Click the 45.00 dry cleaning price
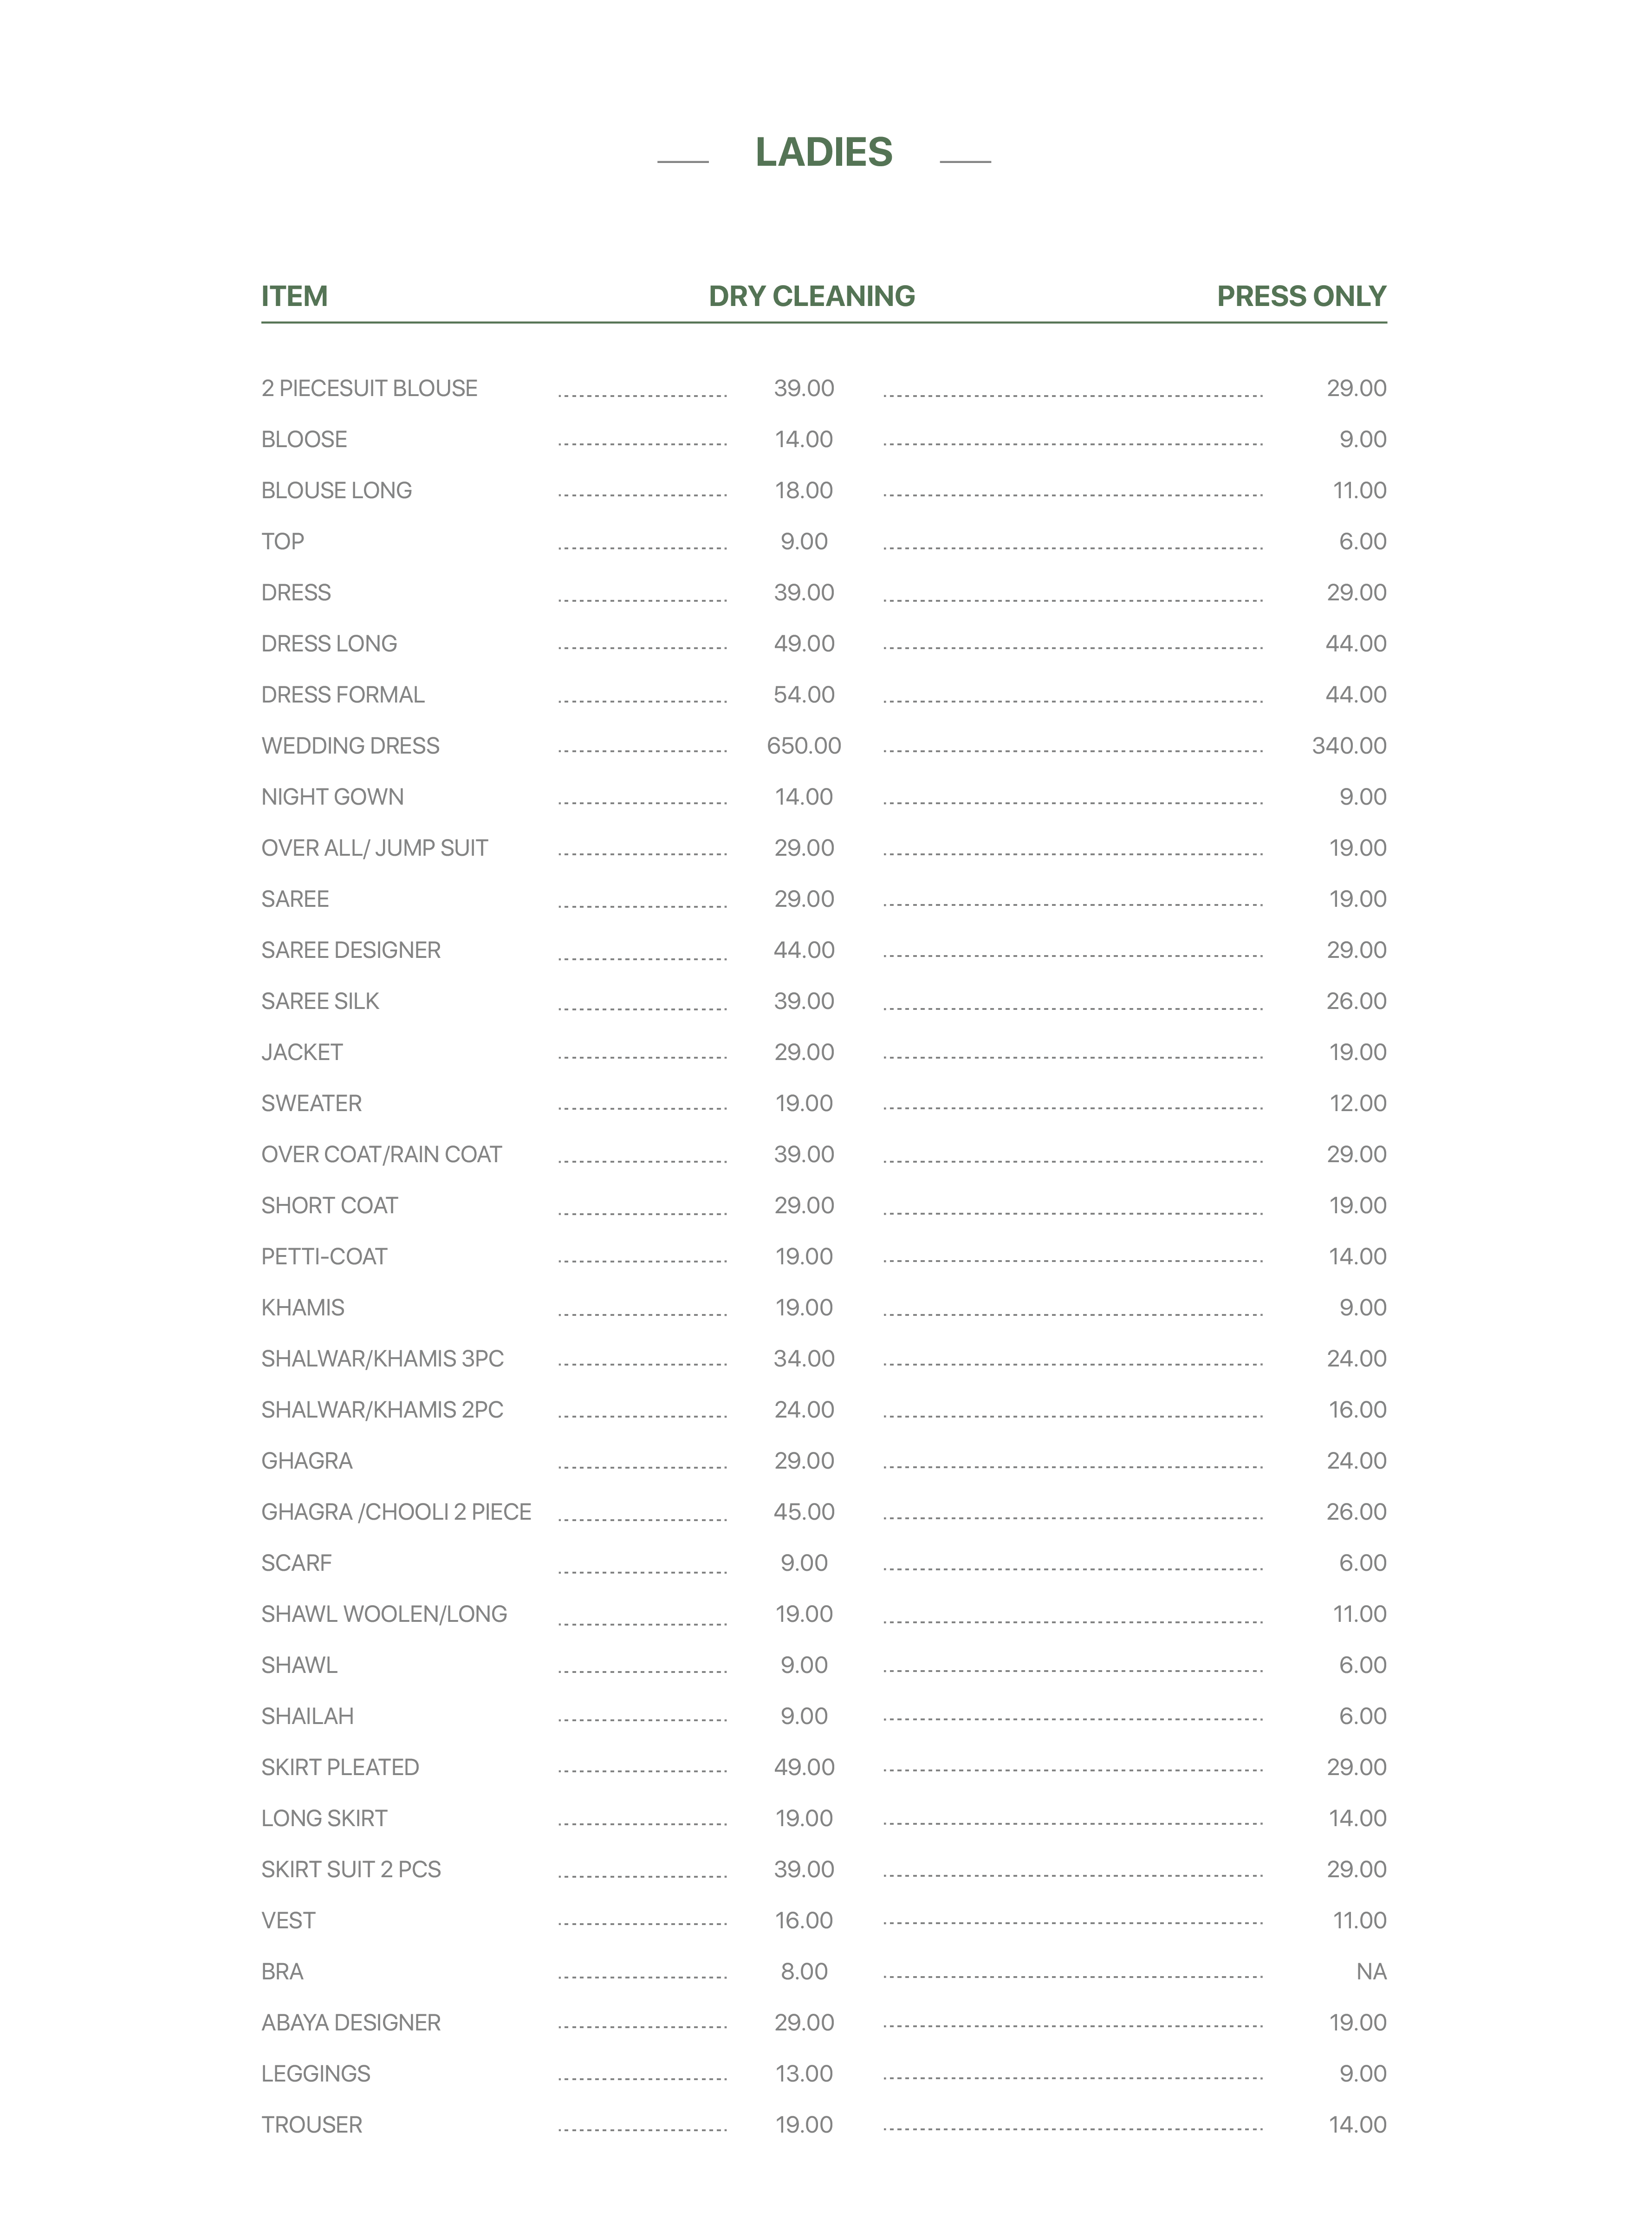1649x2238 pixels. click(x=804, y=1512)
